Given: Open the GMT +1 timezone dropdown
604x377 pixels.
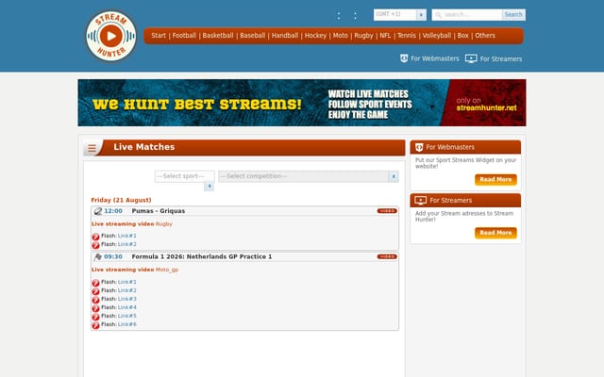Looking at the screenshot, I should click(400, 15).
